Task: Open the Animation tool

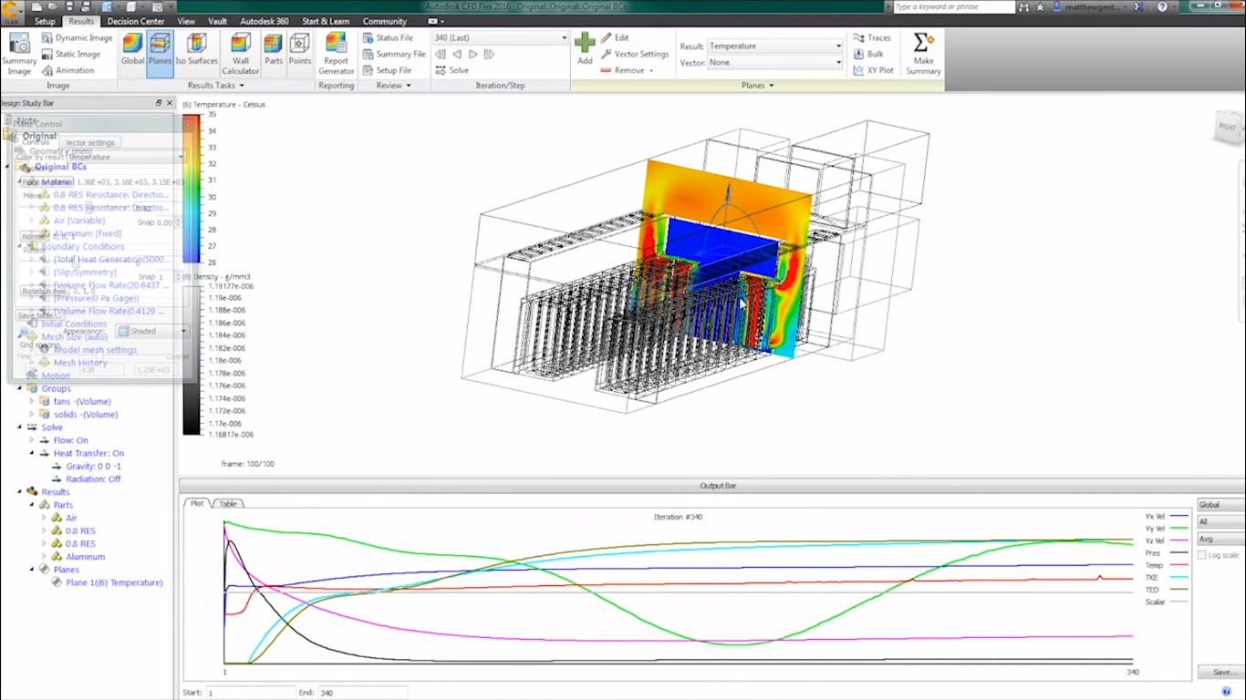Action: pyautogui.click(x=67, y=70)
